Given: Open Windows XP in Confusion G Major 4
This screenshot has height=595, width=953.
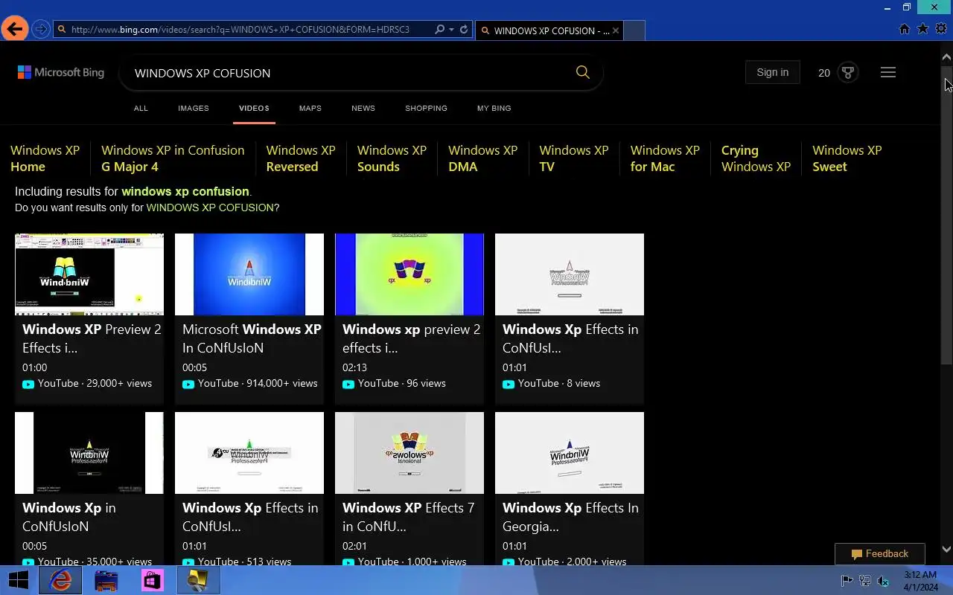Looking at the screenshot, I should (x=173, y=158).
